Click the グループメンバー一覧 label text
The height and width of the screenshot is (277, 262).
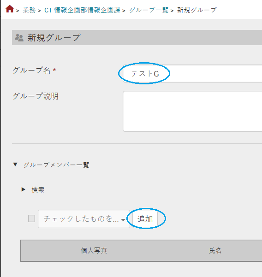click(56, 165)
